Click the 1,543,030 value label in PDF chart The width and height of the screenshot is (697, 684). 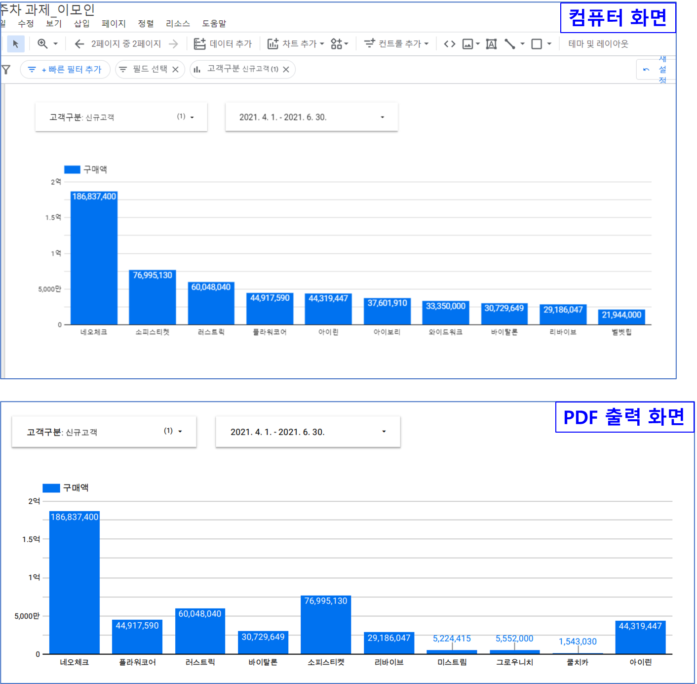click(x=578, y=642)
